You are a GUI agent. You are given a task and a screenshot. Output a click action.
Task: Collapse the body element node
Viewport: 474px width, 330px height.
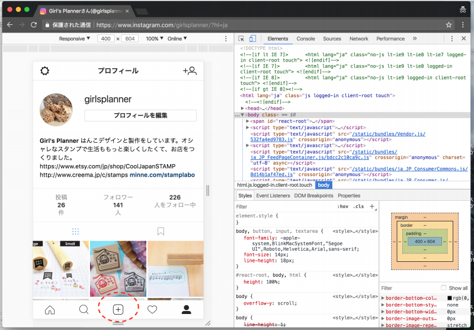click(x=242, y=115)
